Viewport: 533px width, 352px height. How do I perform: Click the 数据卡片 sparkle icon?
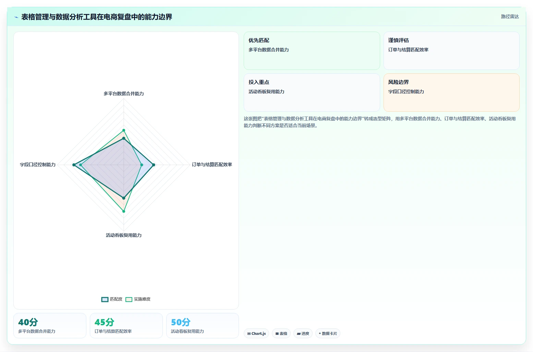(x=320, y=333)
